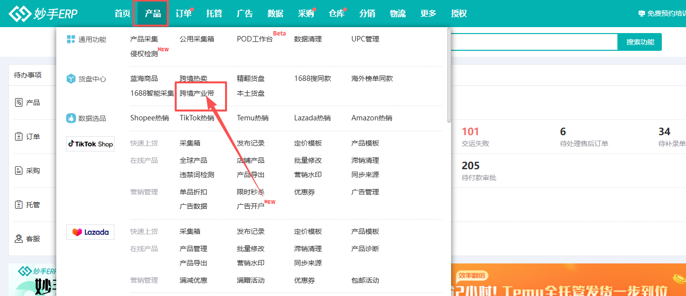Open 包邮活动 link
686x296 pixels.
[365, 280]
